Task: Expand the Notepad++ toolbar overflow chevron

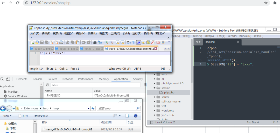Action: pyautogui.click(x=169, y=41)
